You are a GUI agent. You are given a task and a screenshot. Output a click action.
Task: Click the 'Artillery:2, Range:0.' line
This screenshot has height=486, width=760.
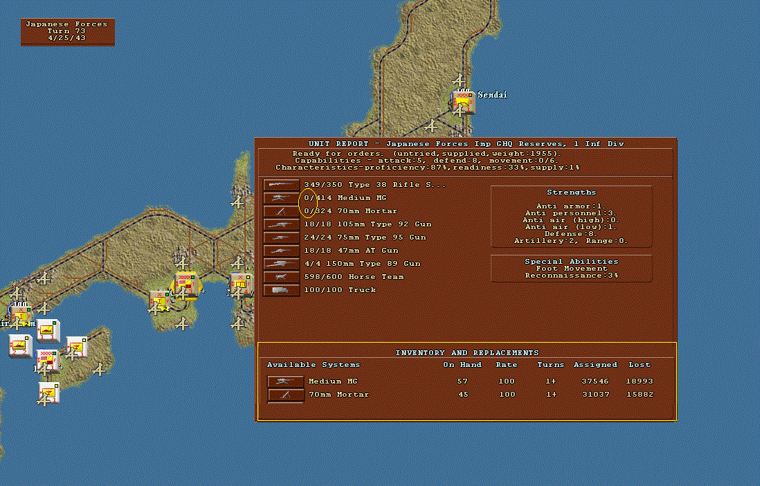(571, 240)
